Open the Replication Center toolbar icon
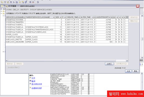This screenshot has width=144, height=97. pyautogui.click(x=5, y=2)
